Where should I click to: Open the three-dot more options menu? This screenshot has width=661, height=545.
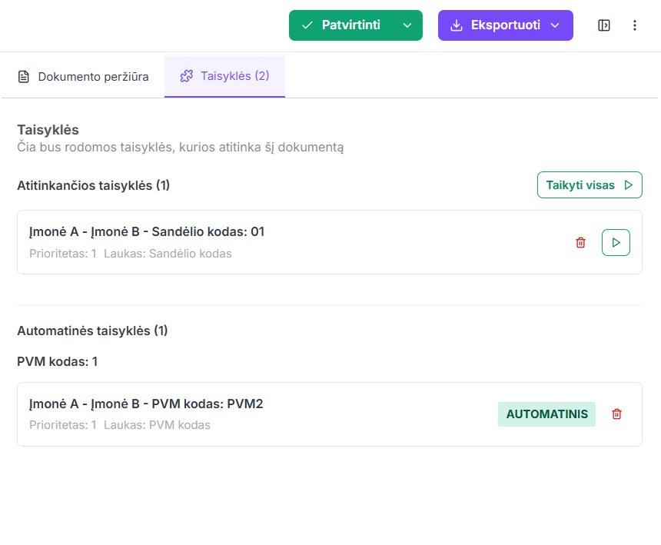(635, 25)
